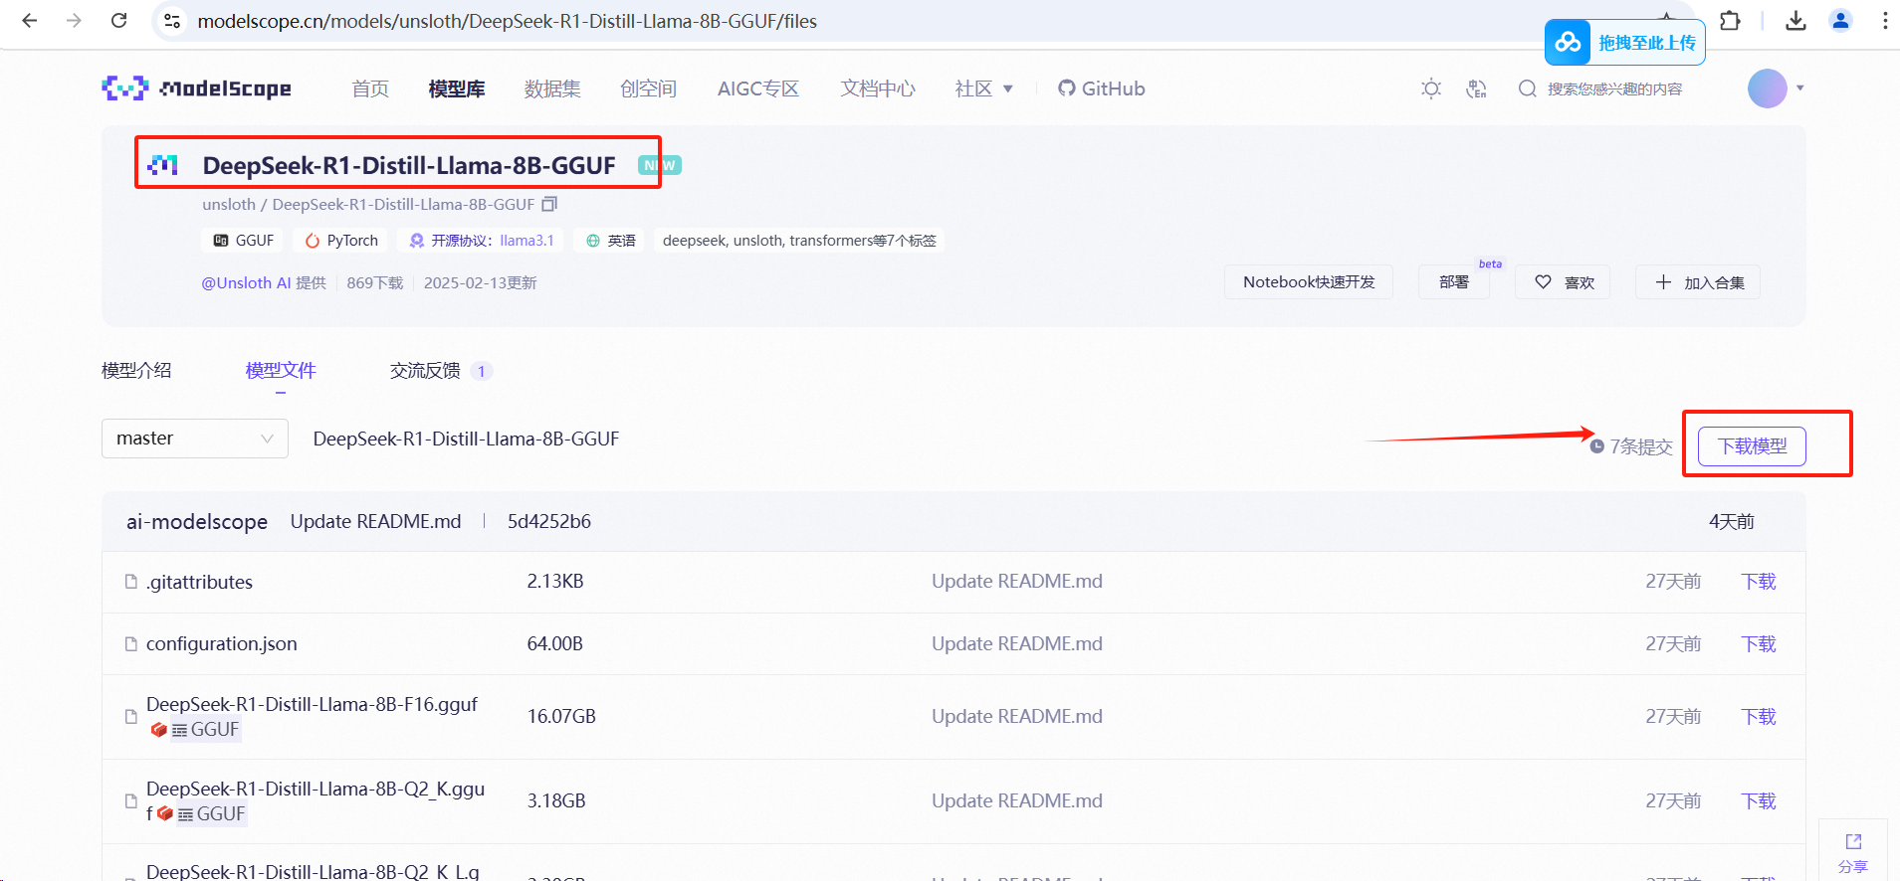Switch to the 交流反馈 tab
The height and width of the screenshot is (881, 1900).
(x=441, y=371)
